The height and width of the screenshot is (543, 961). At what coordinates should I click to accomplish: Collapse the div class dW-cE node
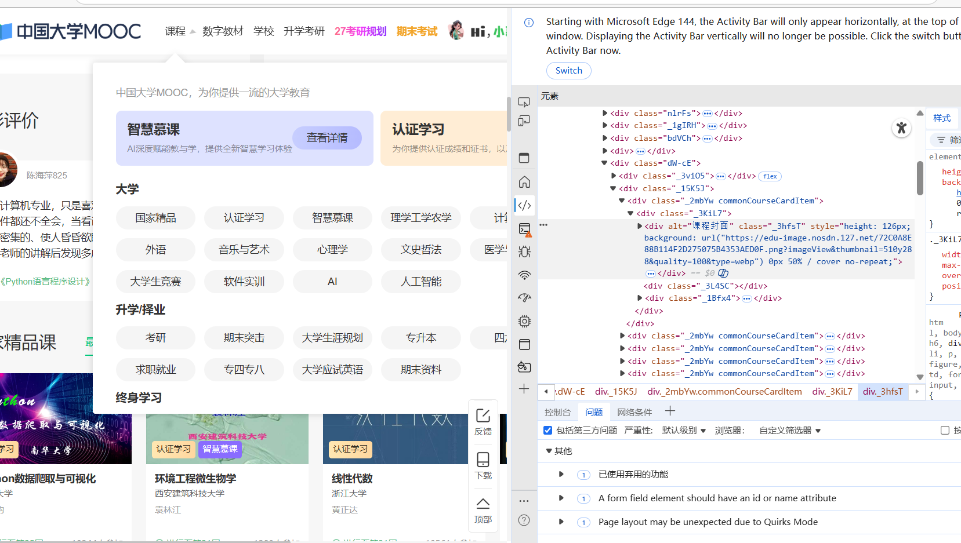pyautogui.click(x=605, y=163)
